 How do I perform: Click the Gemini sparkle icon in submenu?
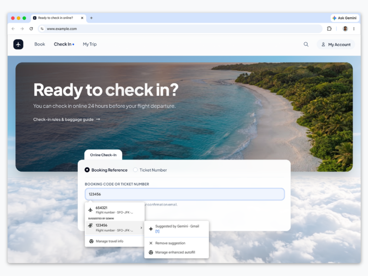151,229
